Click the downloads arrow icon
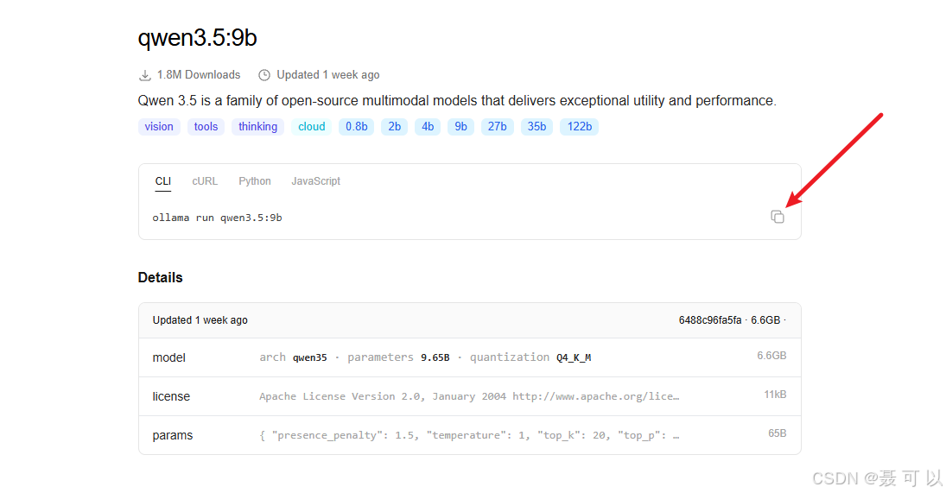Viewport: 946px width, 493px height. pyautogui.click(x=145, y=75)
